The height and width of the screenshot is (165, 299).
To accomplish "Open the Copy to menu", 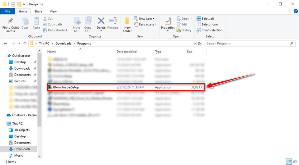I will 88,25.
